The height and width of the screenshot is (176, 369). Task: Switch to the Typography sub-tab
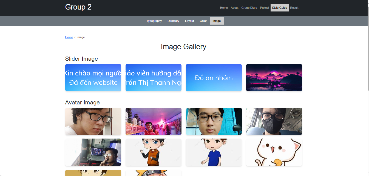coord(154,21)
